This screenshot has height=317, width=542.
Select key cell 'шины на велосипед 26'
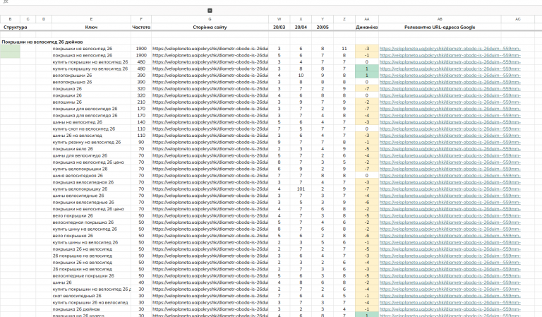pos(91,122)
